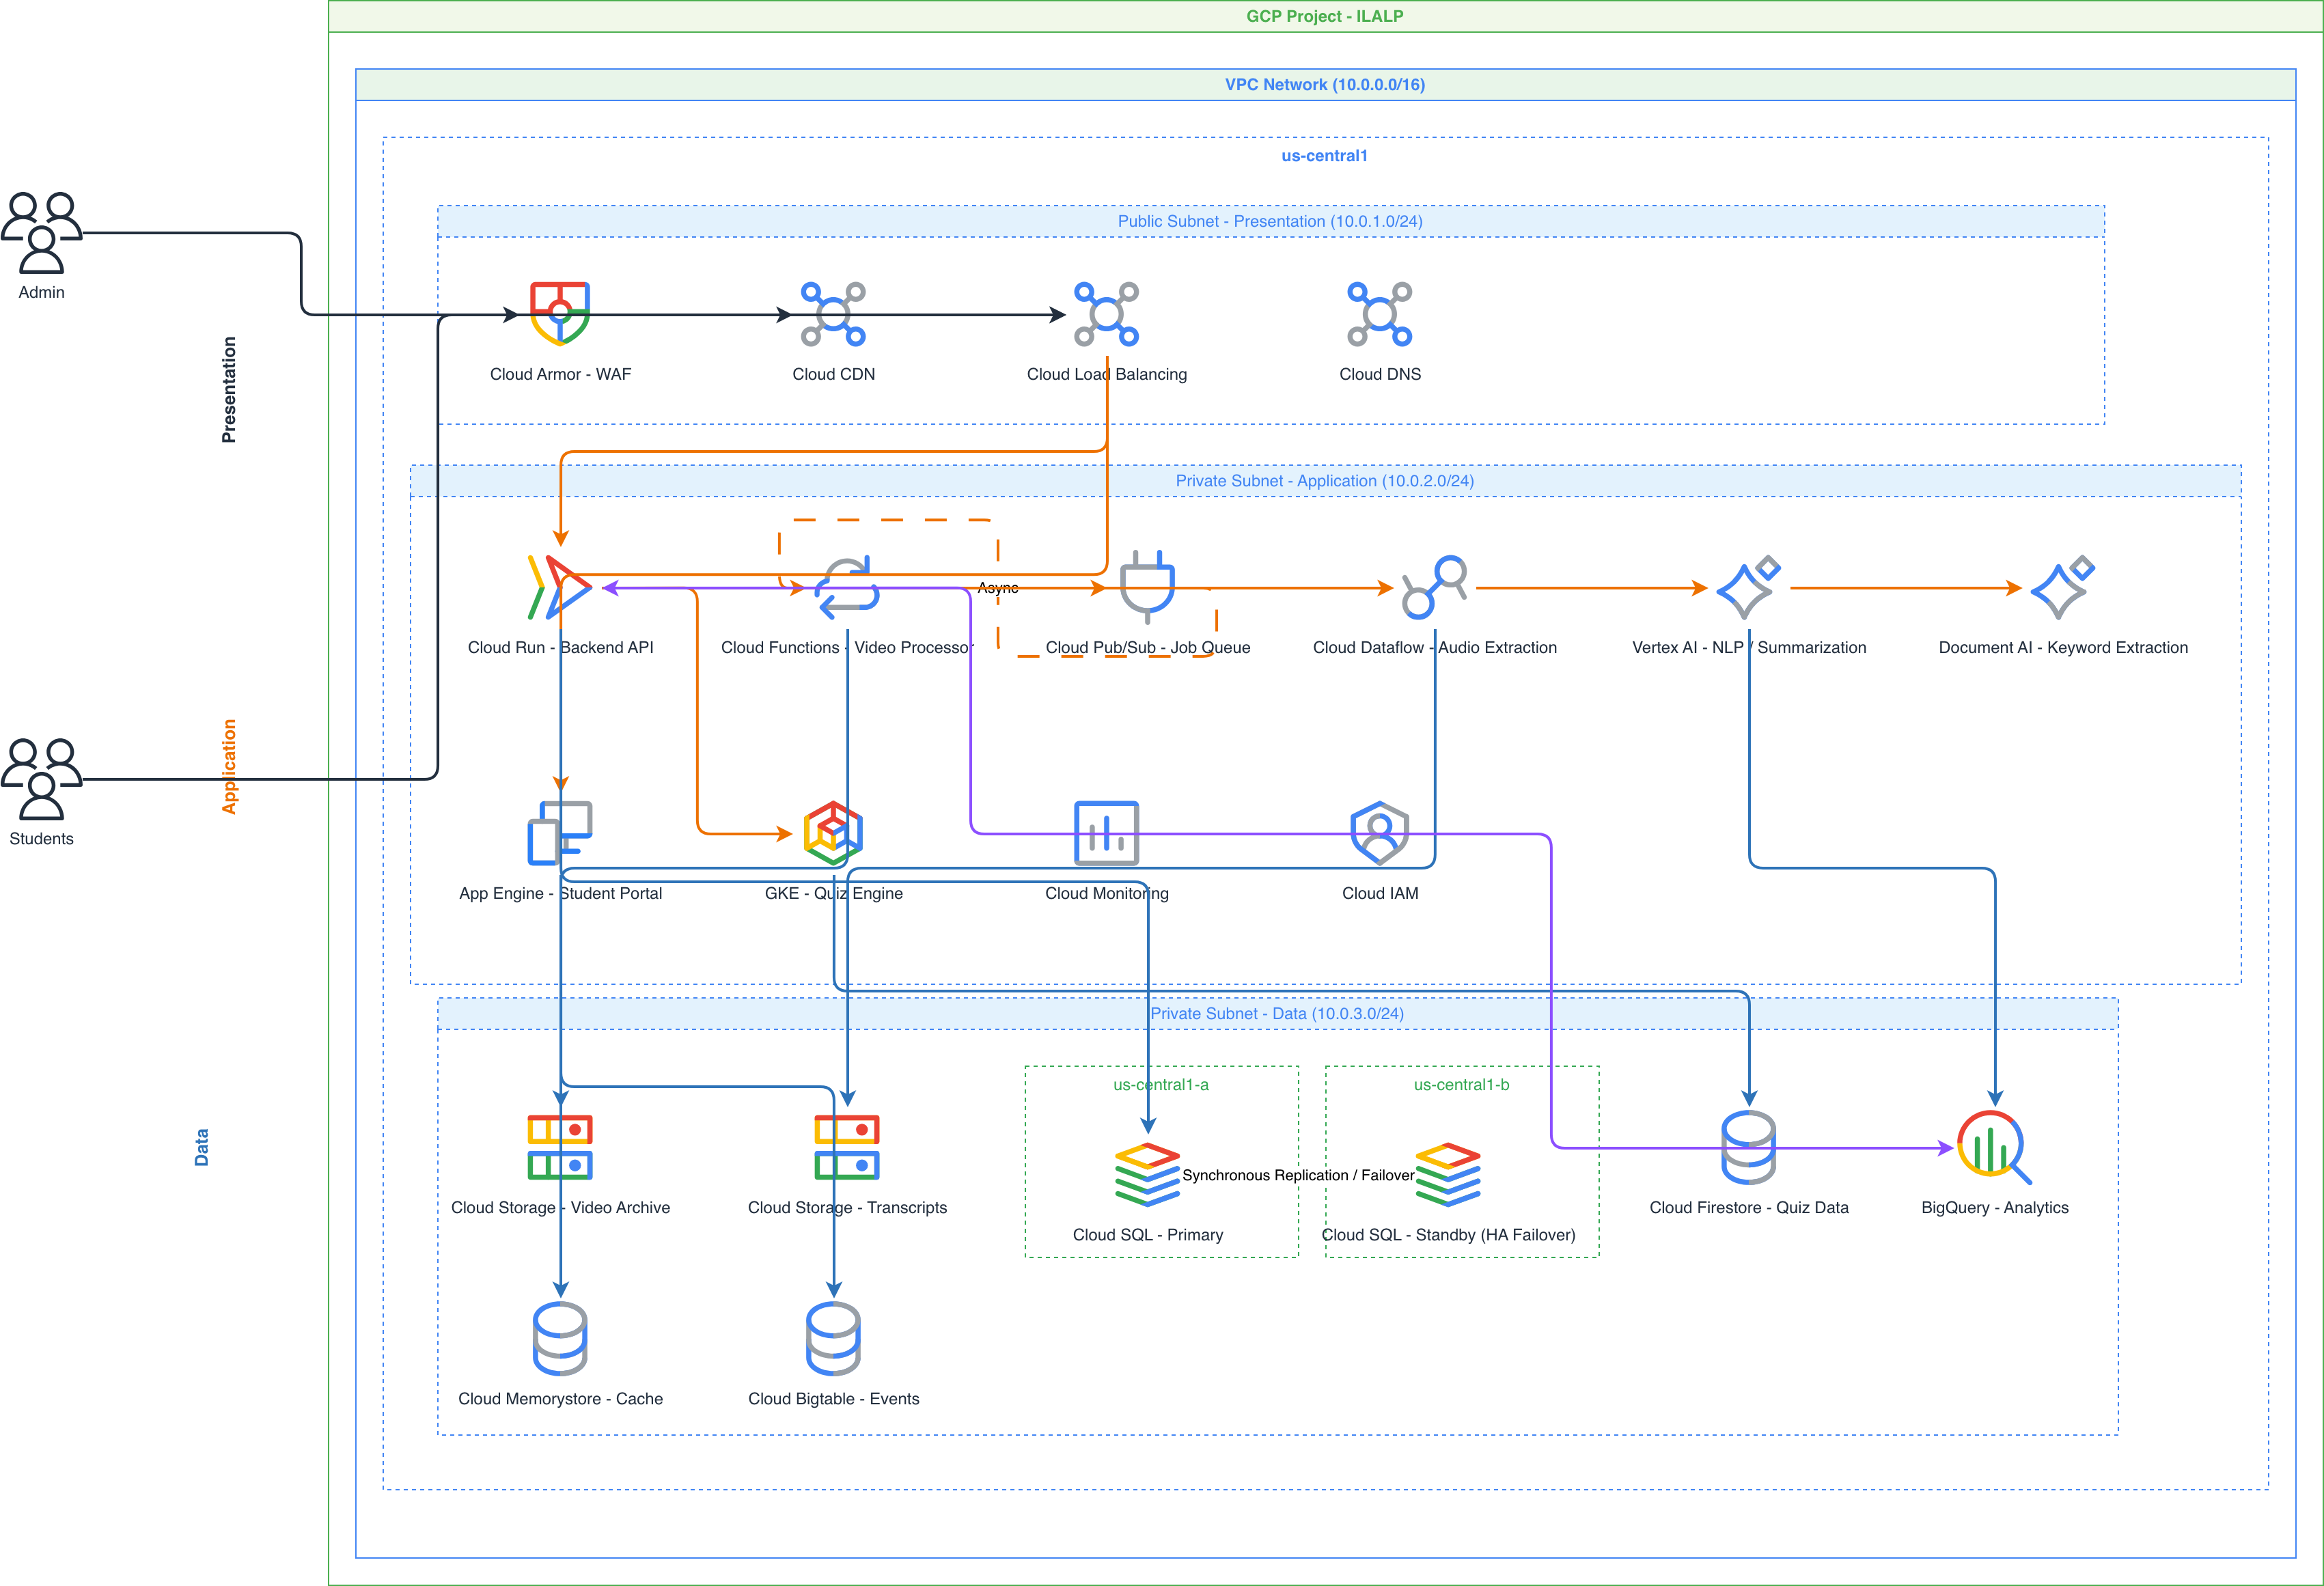The width and height of the screenshot is (2324, 1586).
Task: Click the 'us-central1-a' zone label
Action: 1161,1085
